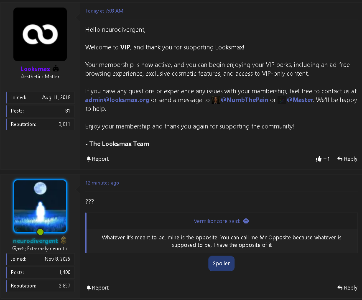Open the '12 minutes ago' post permalink

102,183
